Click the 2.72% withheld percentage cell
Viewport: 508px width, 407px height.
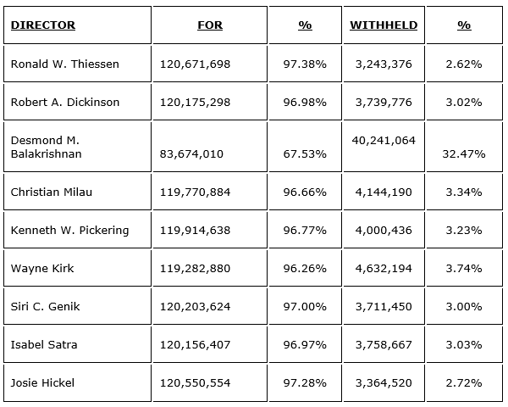click(x=464, y=383)
